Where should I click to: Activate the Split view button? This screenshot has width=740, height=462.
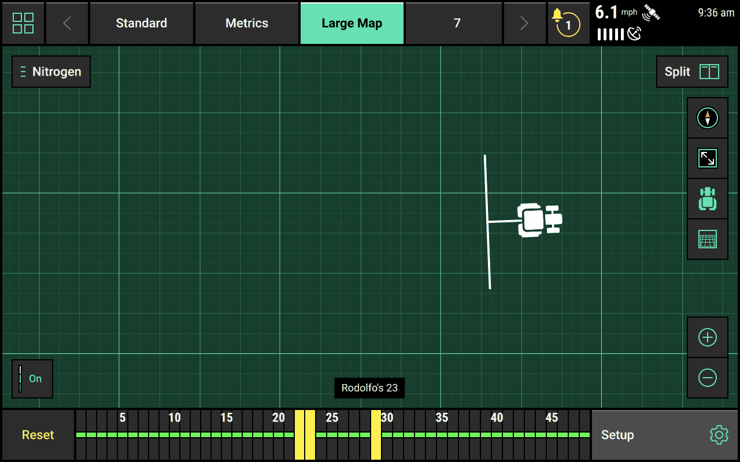pyautogui.click(x=691, y=72)
